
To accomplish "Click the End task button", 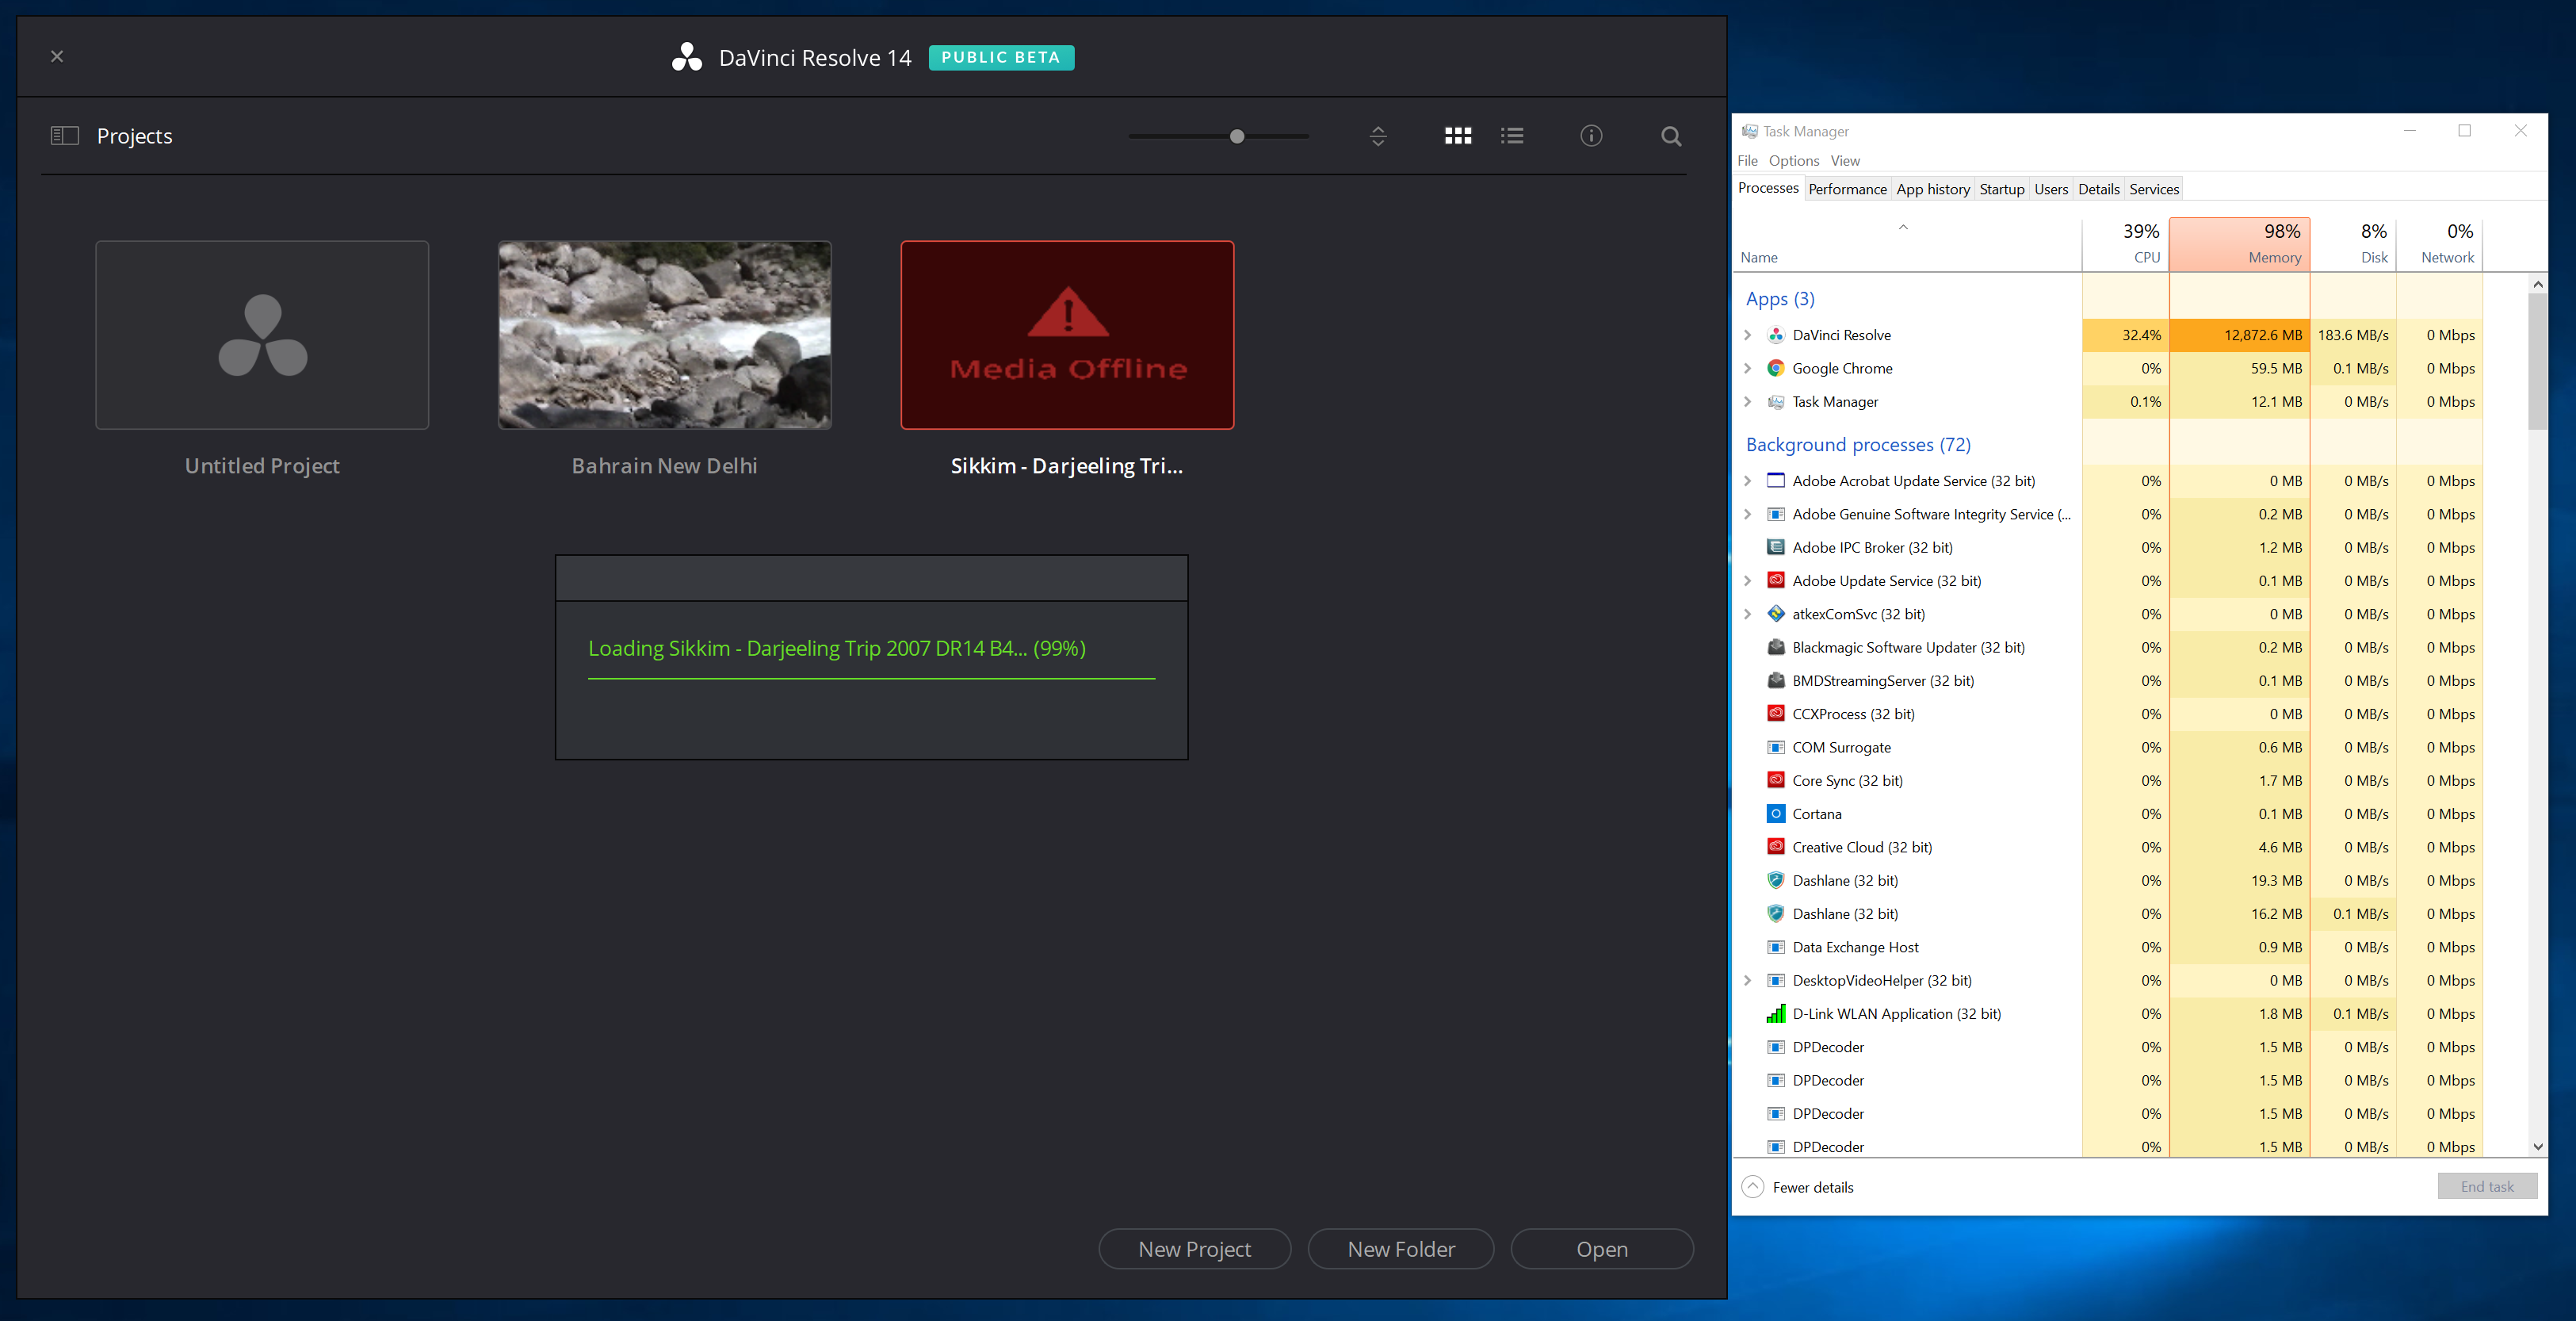I will tap(2486, 1186).
